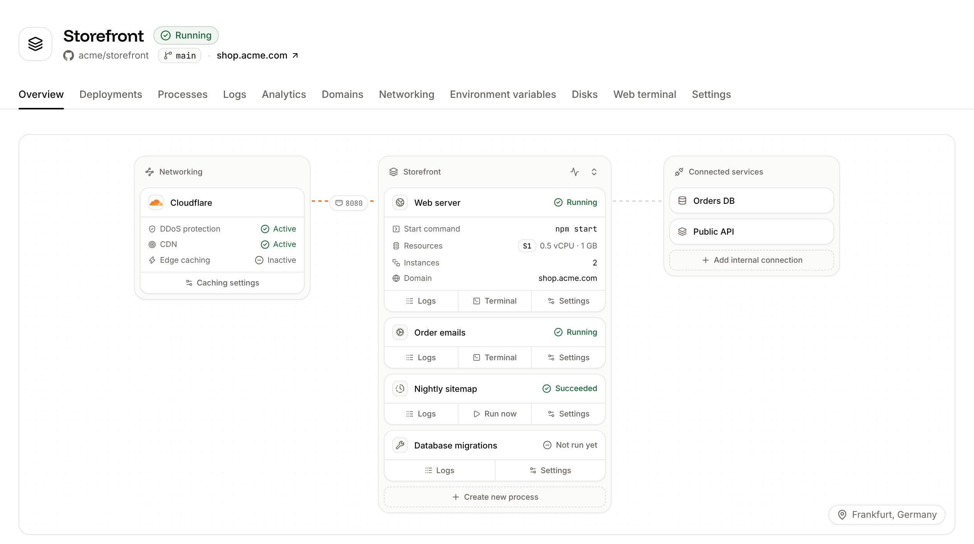
Task: Click the Database migrations wrench icon
Action: pyautogui.click(x=400, y=445)
